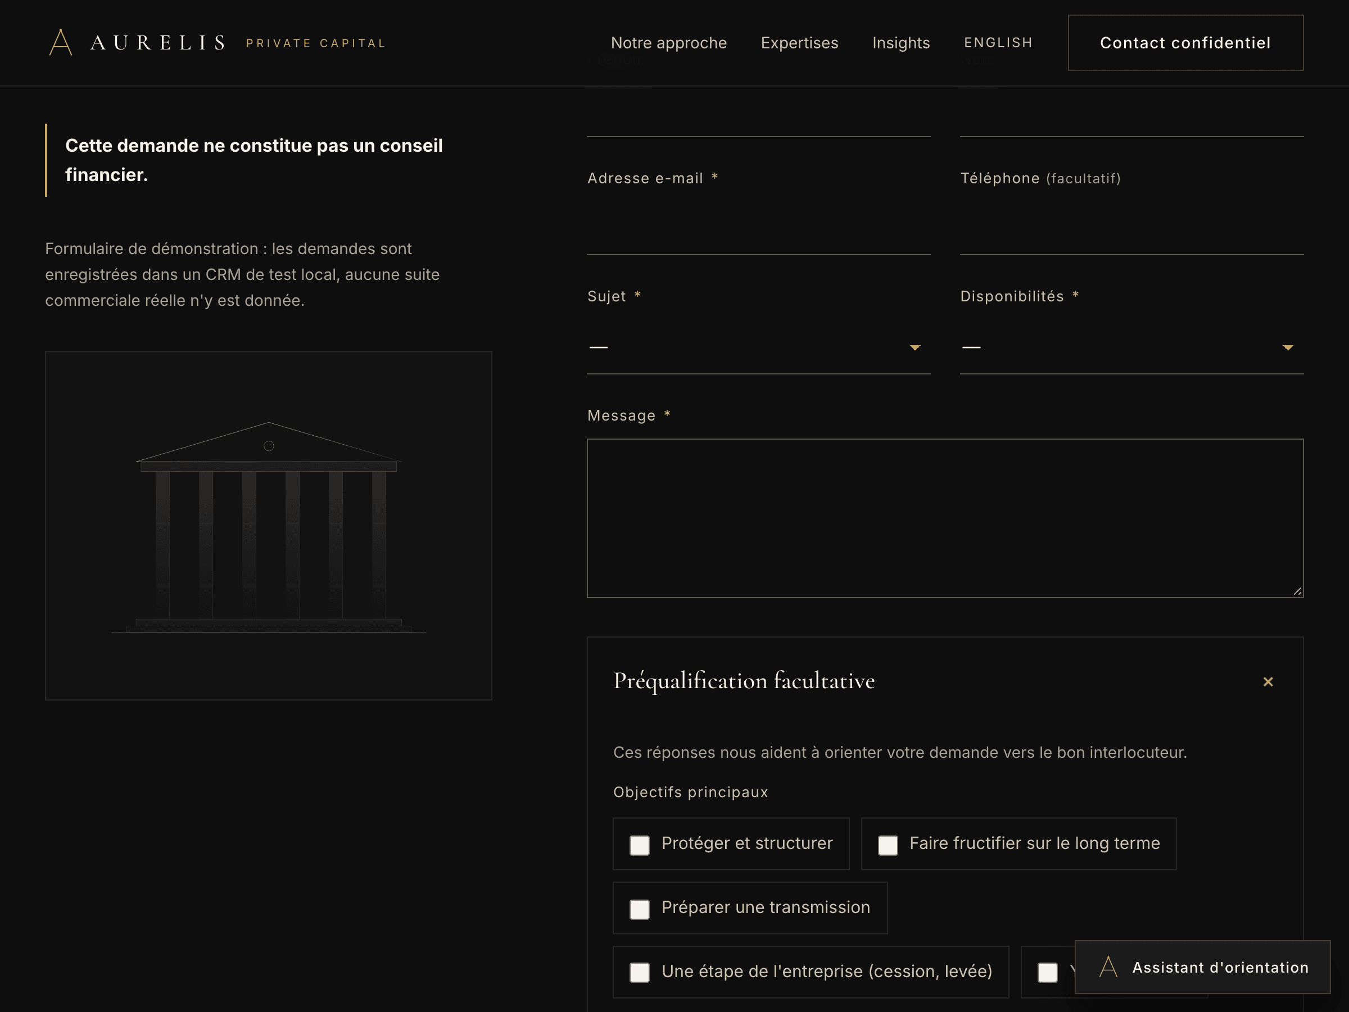
Task: Open Notre approche in the navigation
Action: [668, 43]
